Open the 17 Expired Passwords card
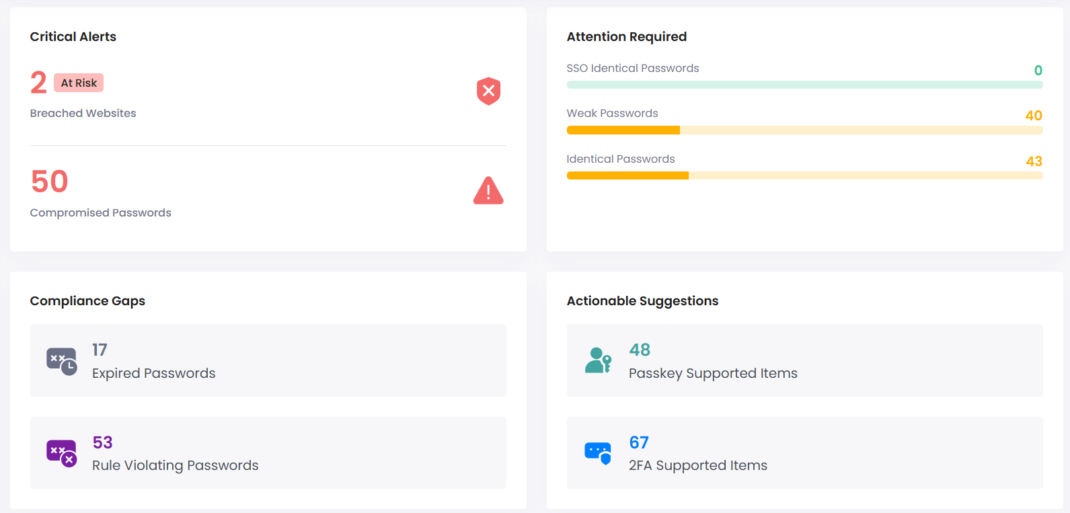Viewport: 1070px width, 513px height. coord(268,361)
